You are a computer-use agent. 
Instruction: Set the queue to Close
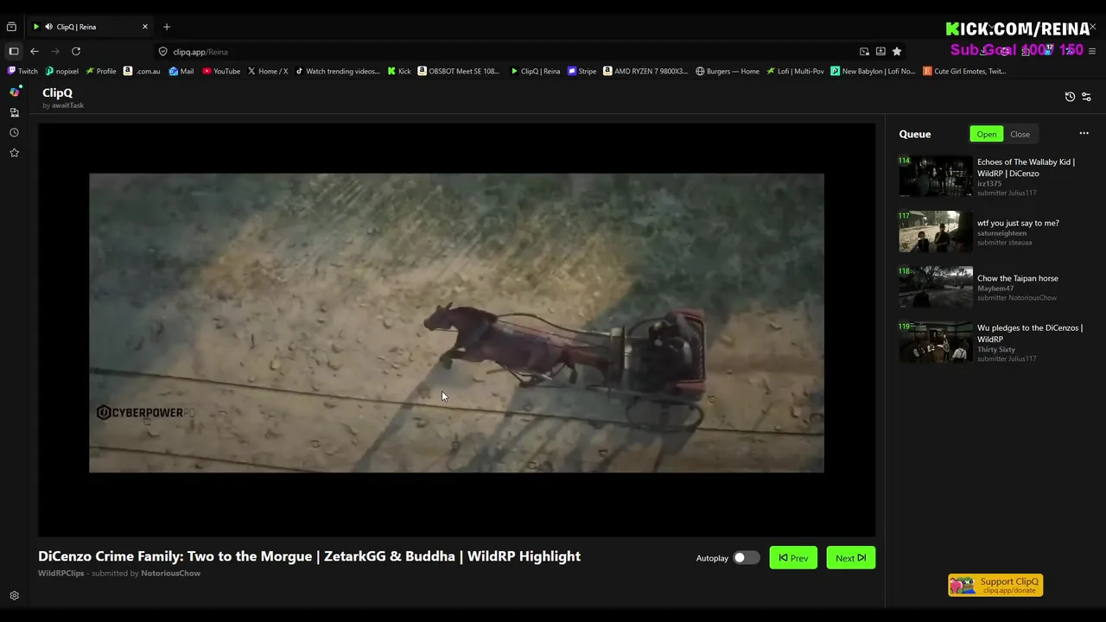tap(1020, 134)
